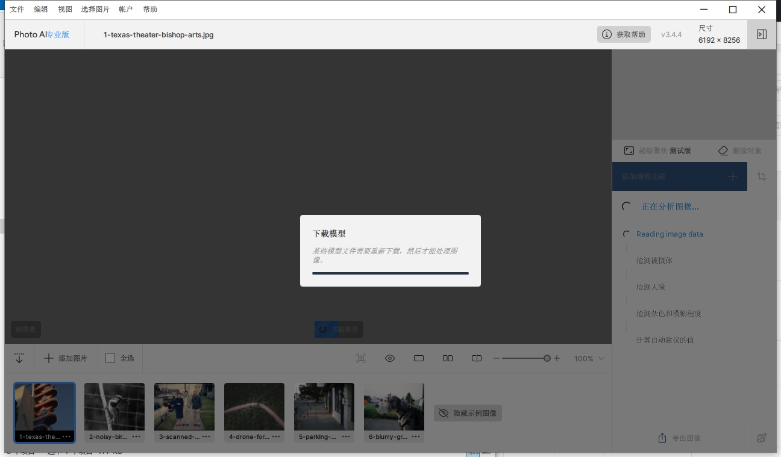Click the 导出图像 button
The width and height of the screenshot is (781, 457).
[x=679, y=438]
